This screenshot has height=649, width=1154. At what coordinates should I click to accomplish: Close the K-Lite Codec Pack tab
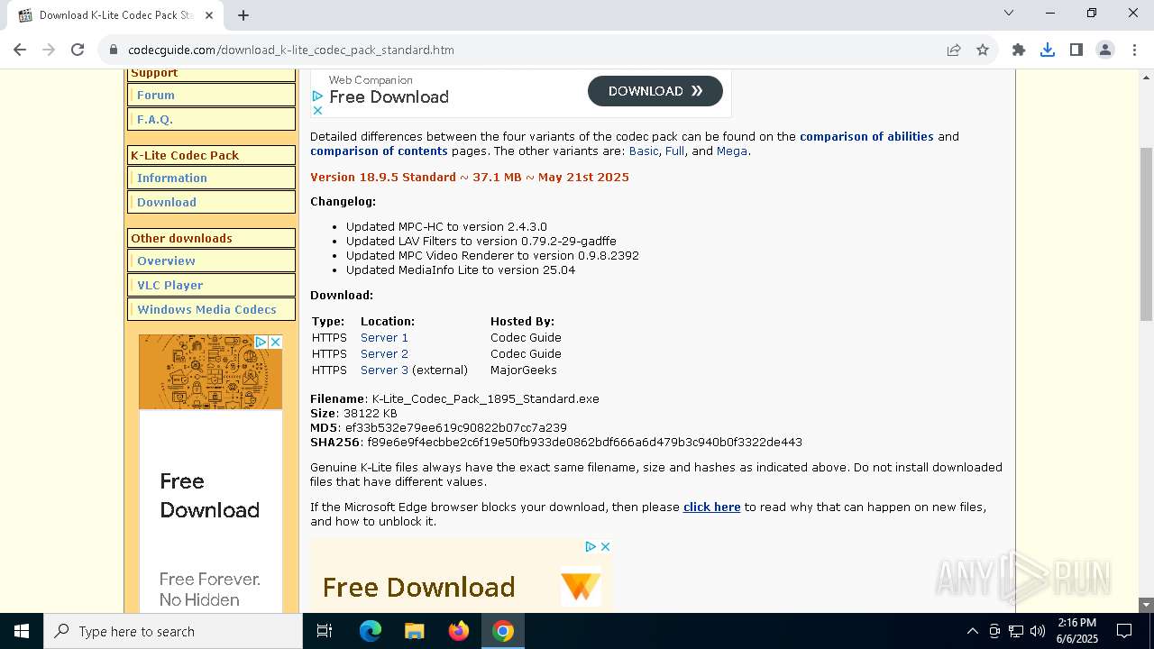pyautogui.click(x=209, y=14)
